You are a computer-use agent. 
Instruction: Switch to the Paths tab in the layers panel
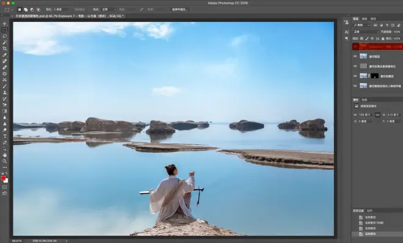pos(373,19)
